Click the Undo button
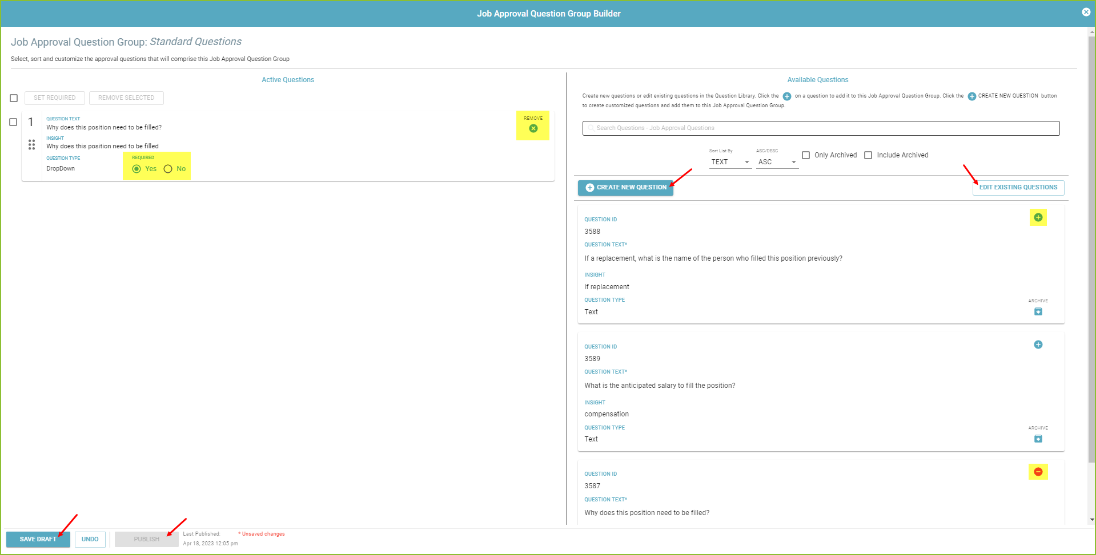 [90, 539]
